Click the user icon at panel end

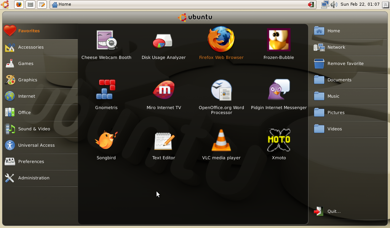pos(385,5)
